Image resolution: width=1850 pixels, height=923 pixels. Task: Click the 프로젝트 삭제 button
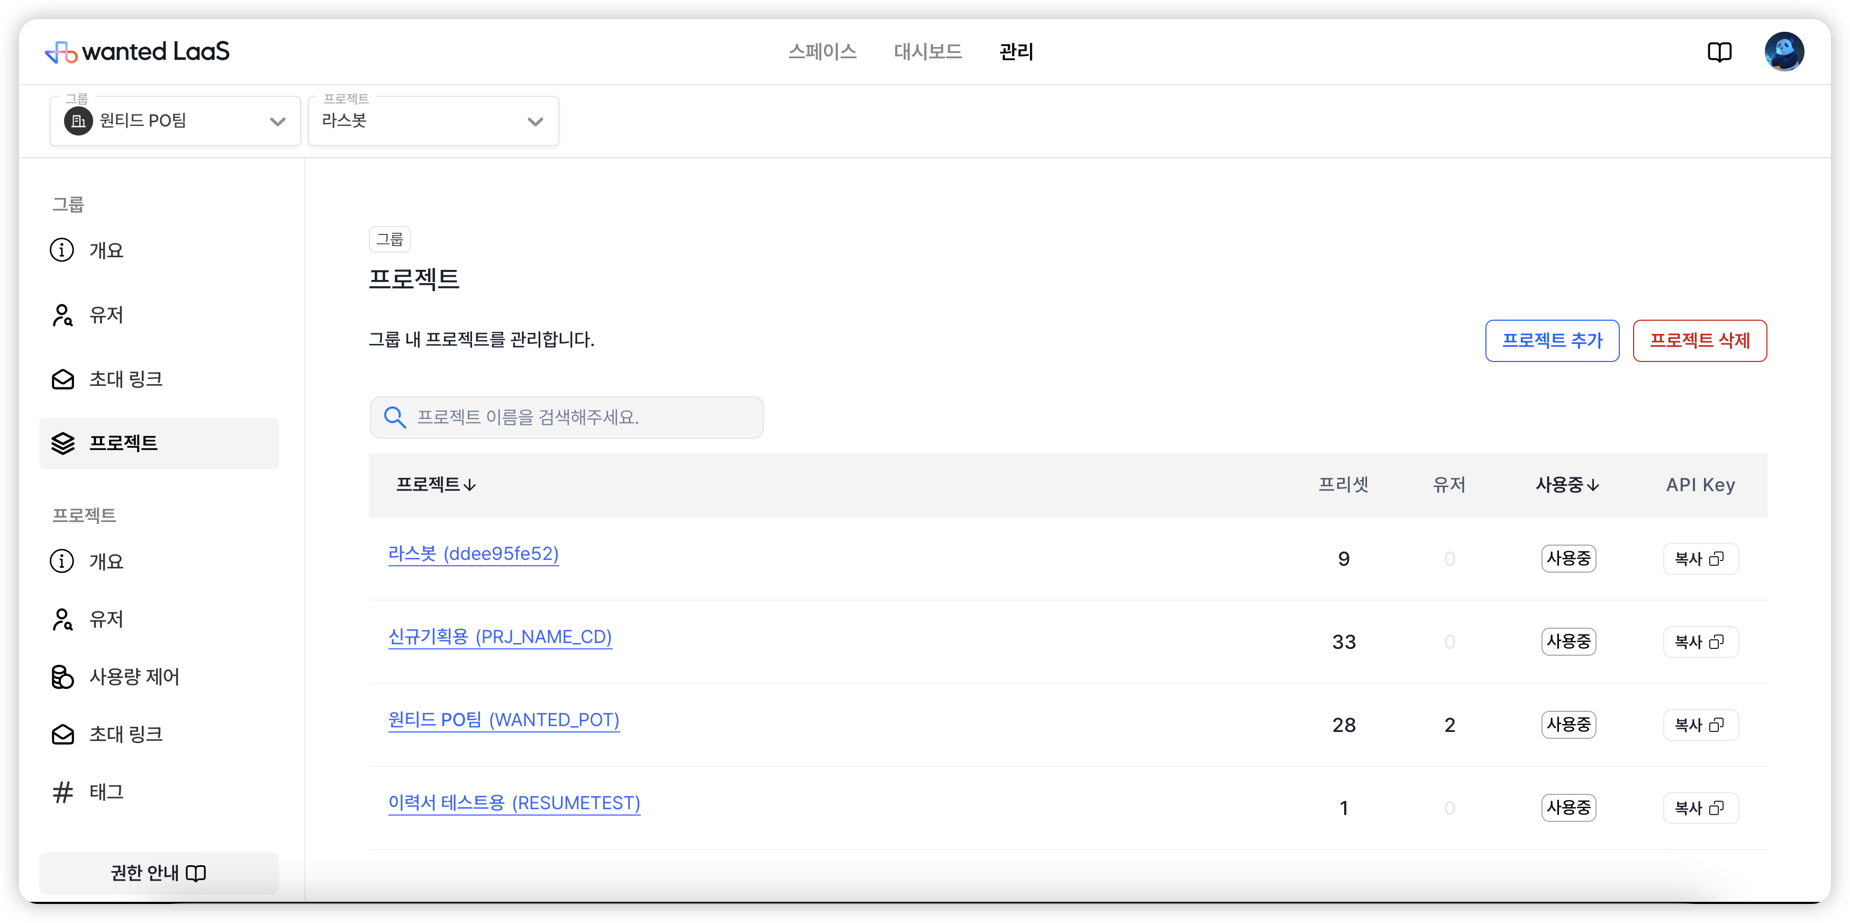[x=1699, y=340]
